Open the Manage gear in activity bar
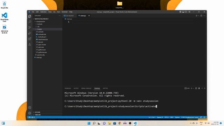224x126 pixels. (x=29, y=113)
